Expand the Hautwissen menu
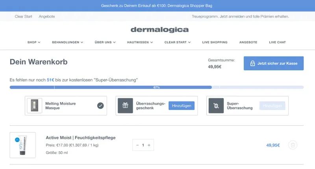This screenshot has height=169, width=315. pyautogui.click(x=140, y=42)
